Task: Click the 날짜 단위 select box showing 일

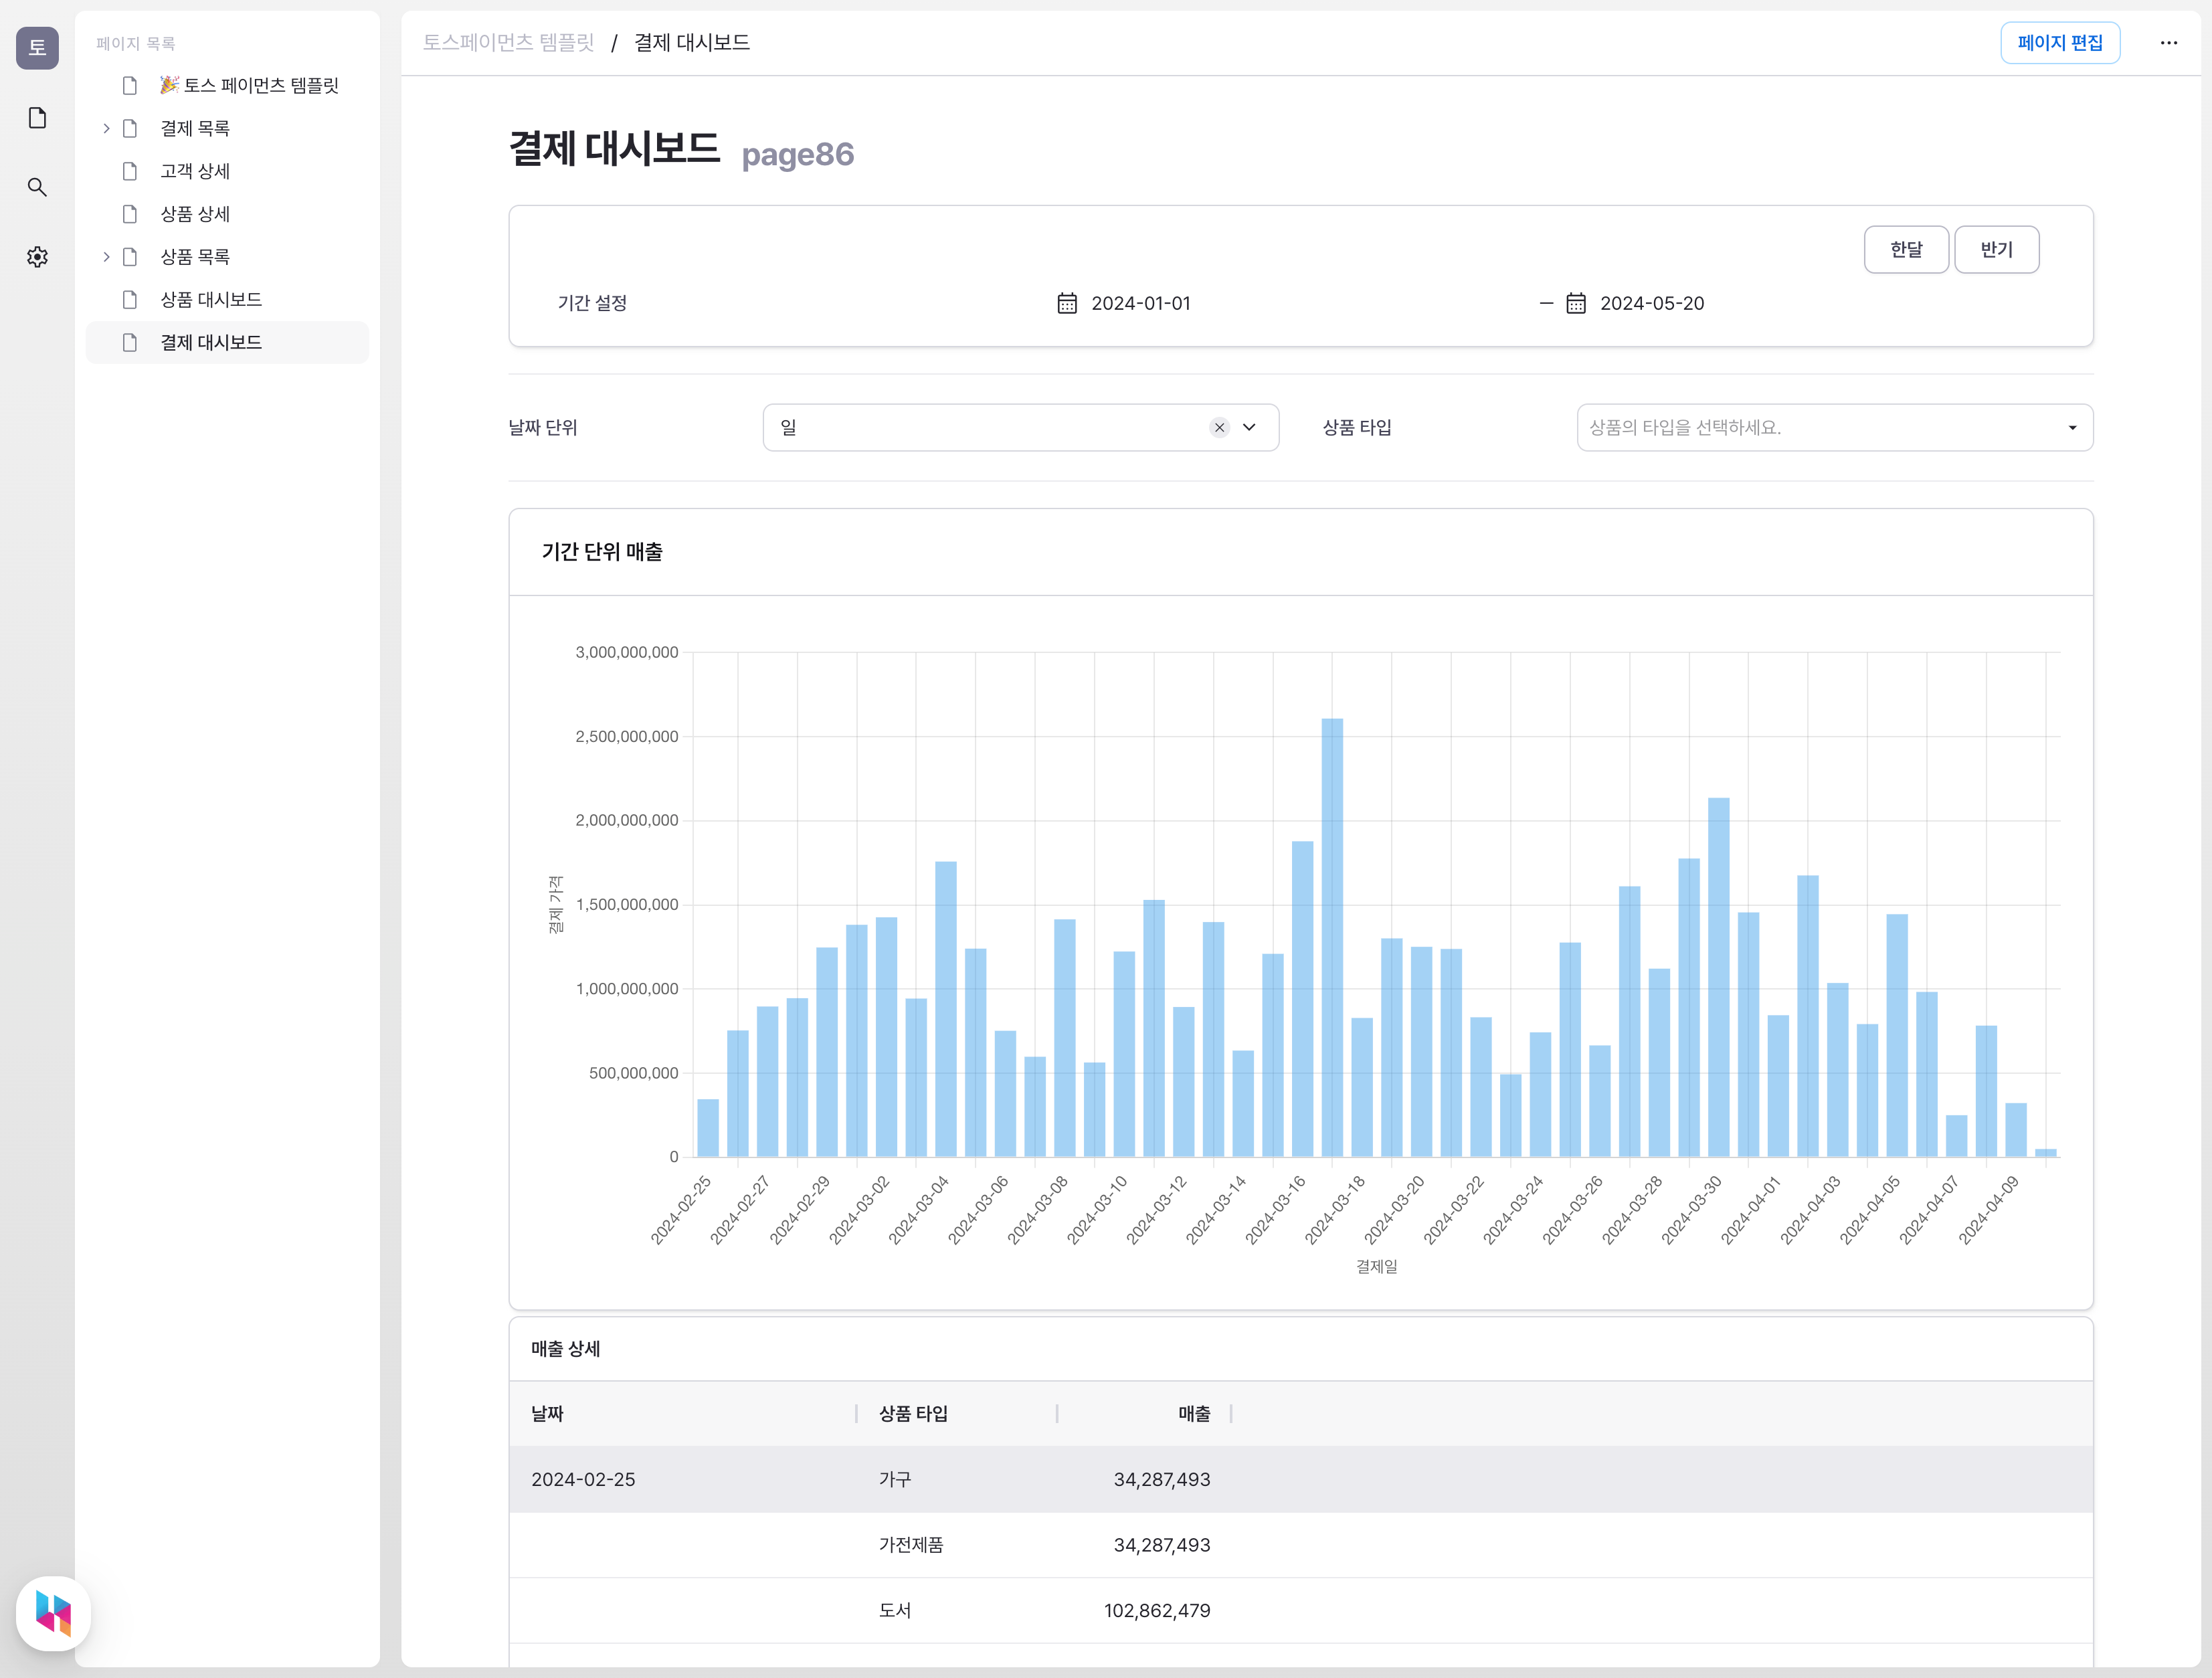Action: 1020,427
